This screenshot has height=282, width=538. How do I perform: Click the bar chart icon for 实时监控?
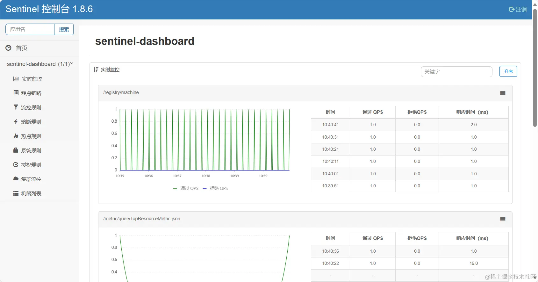[16, 79]
